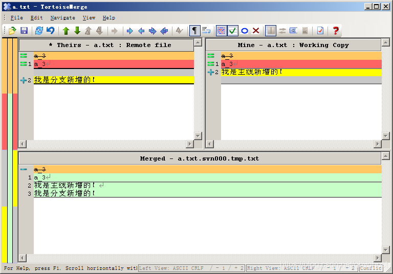Select line 1 'a_3' in Mine pane
Image resolution: width=393 pixels, height=274 pixels.
tap(301, 64)
